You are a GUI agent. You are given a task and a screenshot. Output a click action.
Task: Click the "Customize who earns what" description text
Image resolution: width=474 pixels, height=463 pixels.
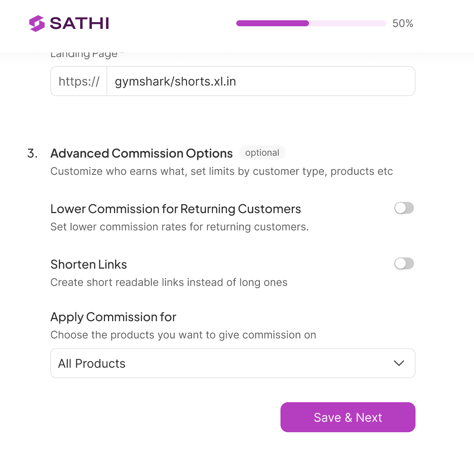[221, 171]
